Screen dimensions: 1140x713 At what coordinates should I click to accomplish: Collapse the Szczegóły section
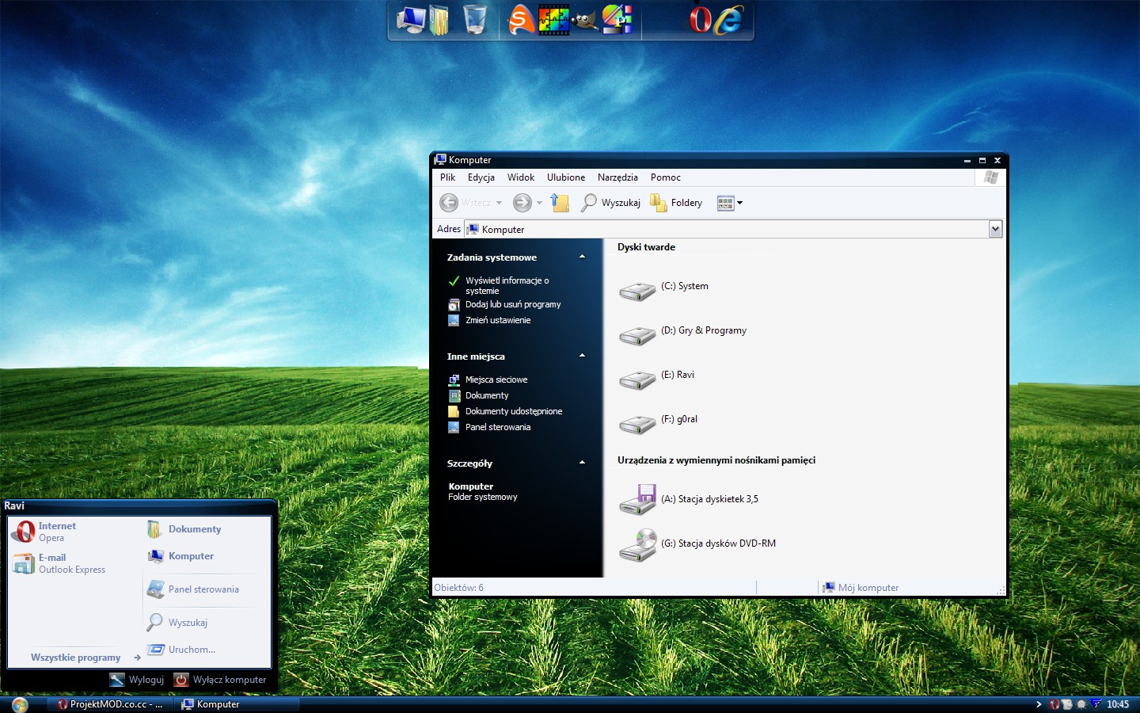point(582,463)
